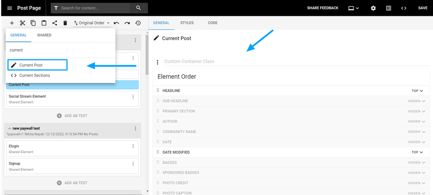Click the cut (scissors) icon
Screen dimensions: 433x195
click(23, 23)
